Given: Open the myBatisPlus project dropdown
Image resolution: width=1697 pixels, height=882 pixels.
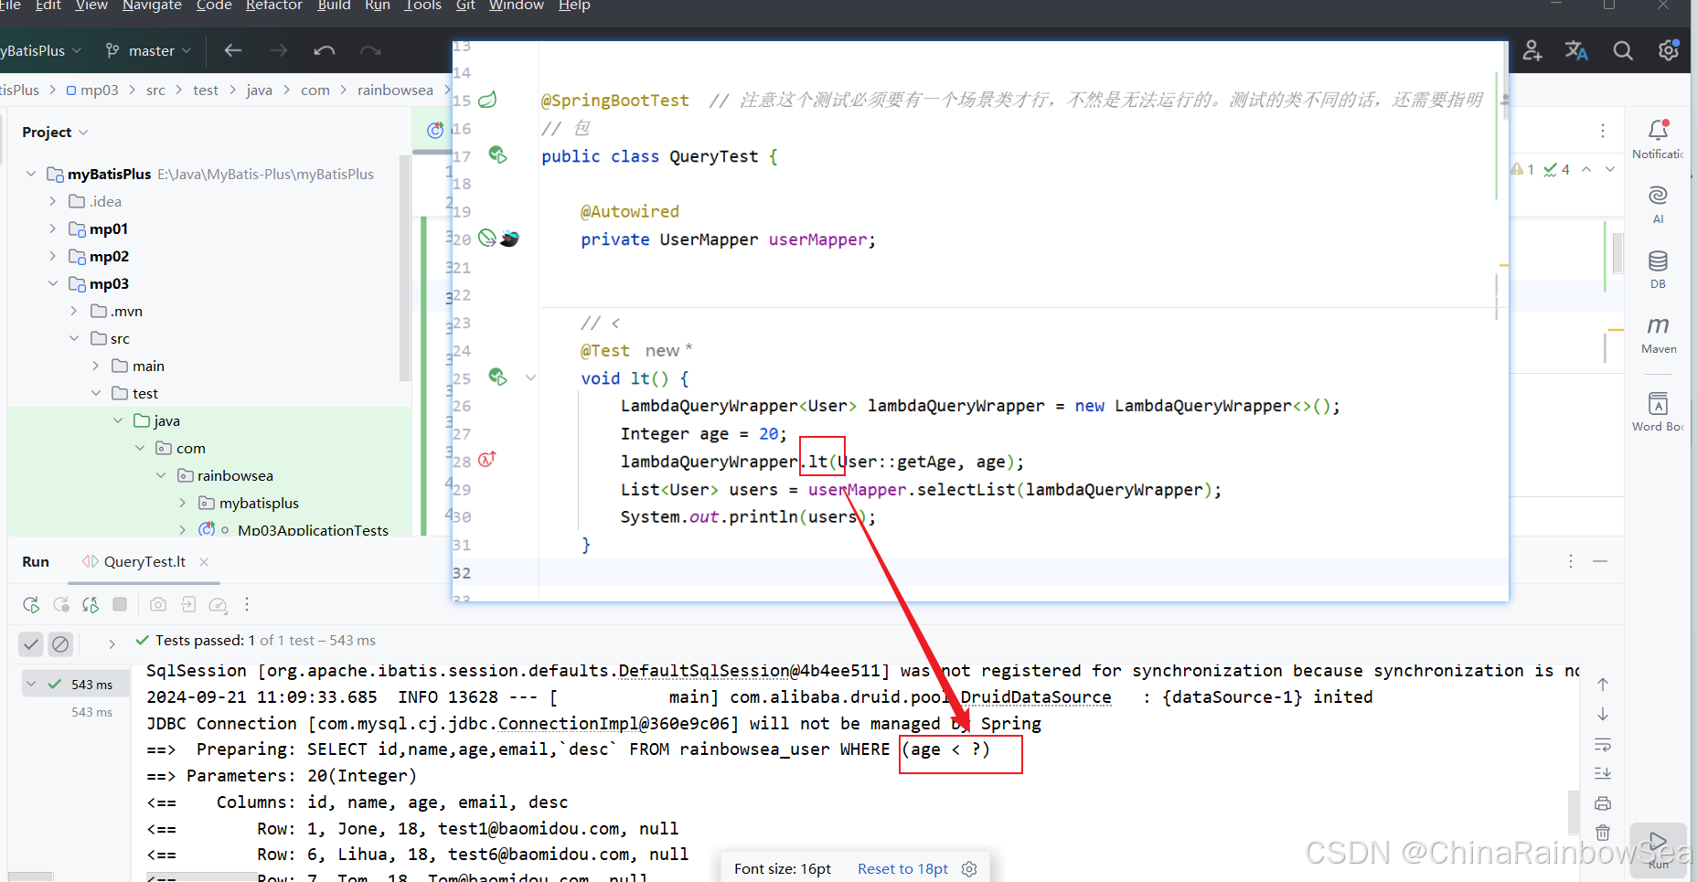Looking at the screenshot, I should (40, 50).
